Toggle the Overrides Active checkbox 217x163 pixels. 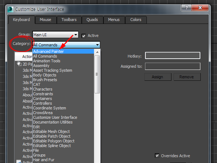tap(157, 155)
